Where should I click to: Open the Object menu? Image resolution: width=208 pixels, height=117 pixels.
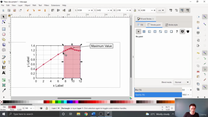(27, 5)
